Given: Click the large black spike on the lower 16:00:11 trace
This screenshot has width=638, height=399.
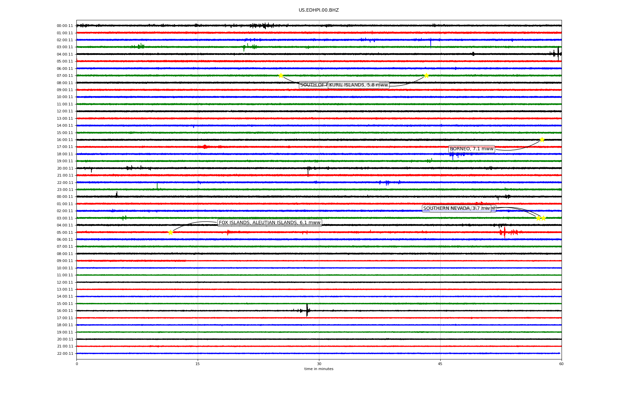Looking at the screenshot, I should (x=307, y=310).
